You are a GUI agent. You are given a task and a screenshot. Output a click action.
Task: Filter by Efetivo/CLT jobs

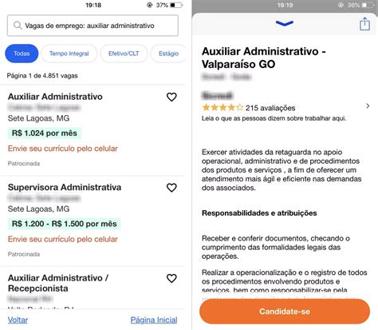(124, 54)
